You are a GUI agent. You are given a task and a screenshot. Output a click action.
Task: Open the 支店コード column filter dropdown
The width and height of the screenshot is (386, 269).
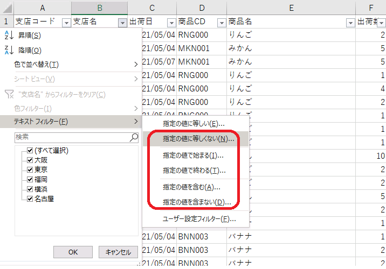[x=66, y=23]
